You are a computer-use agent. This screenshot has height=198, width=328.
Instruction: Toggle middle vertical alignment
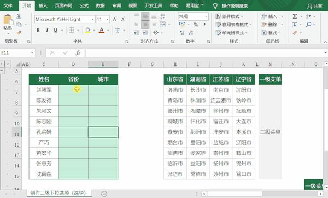coord(145,16)
